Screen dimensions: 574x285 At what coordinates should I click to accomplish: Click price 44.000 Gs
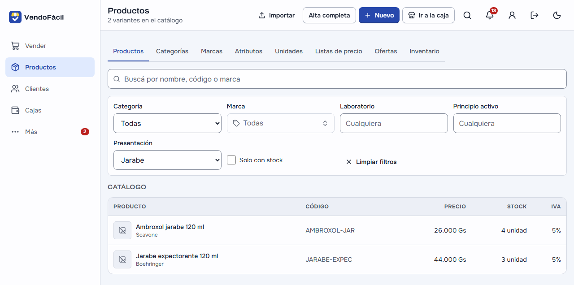[x=450, y=259]
